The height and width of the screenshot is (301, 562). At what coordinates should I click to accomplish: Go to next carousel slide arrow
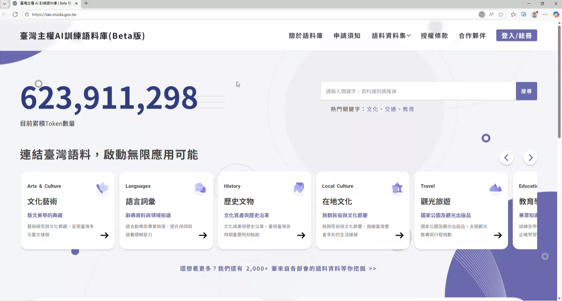(530, 158)
